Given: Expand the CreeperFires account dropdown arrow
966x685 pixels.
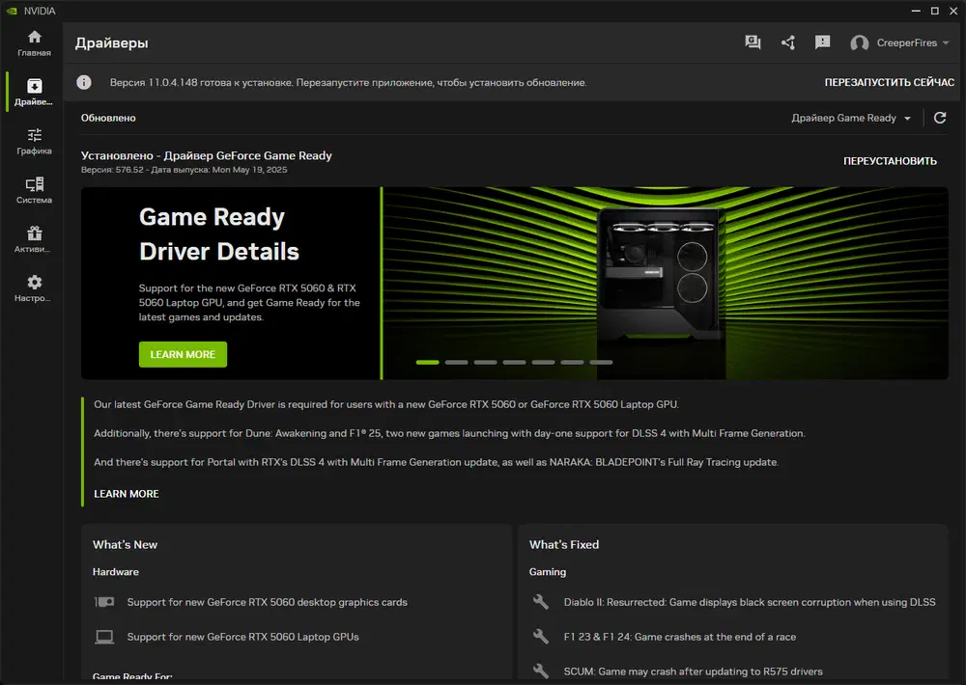Looking at the screenshot, I should coord(946,43).
